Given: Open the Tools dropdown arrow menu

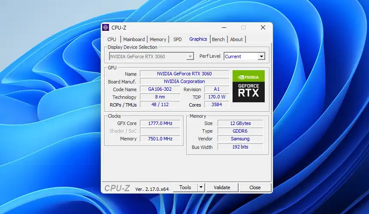Looking at the screenshot, I should click(x=201, y=187).
